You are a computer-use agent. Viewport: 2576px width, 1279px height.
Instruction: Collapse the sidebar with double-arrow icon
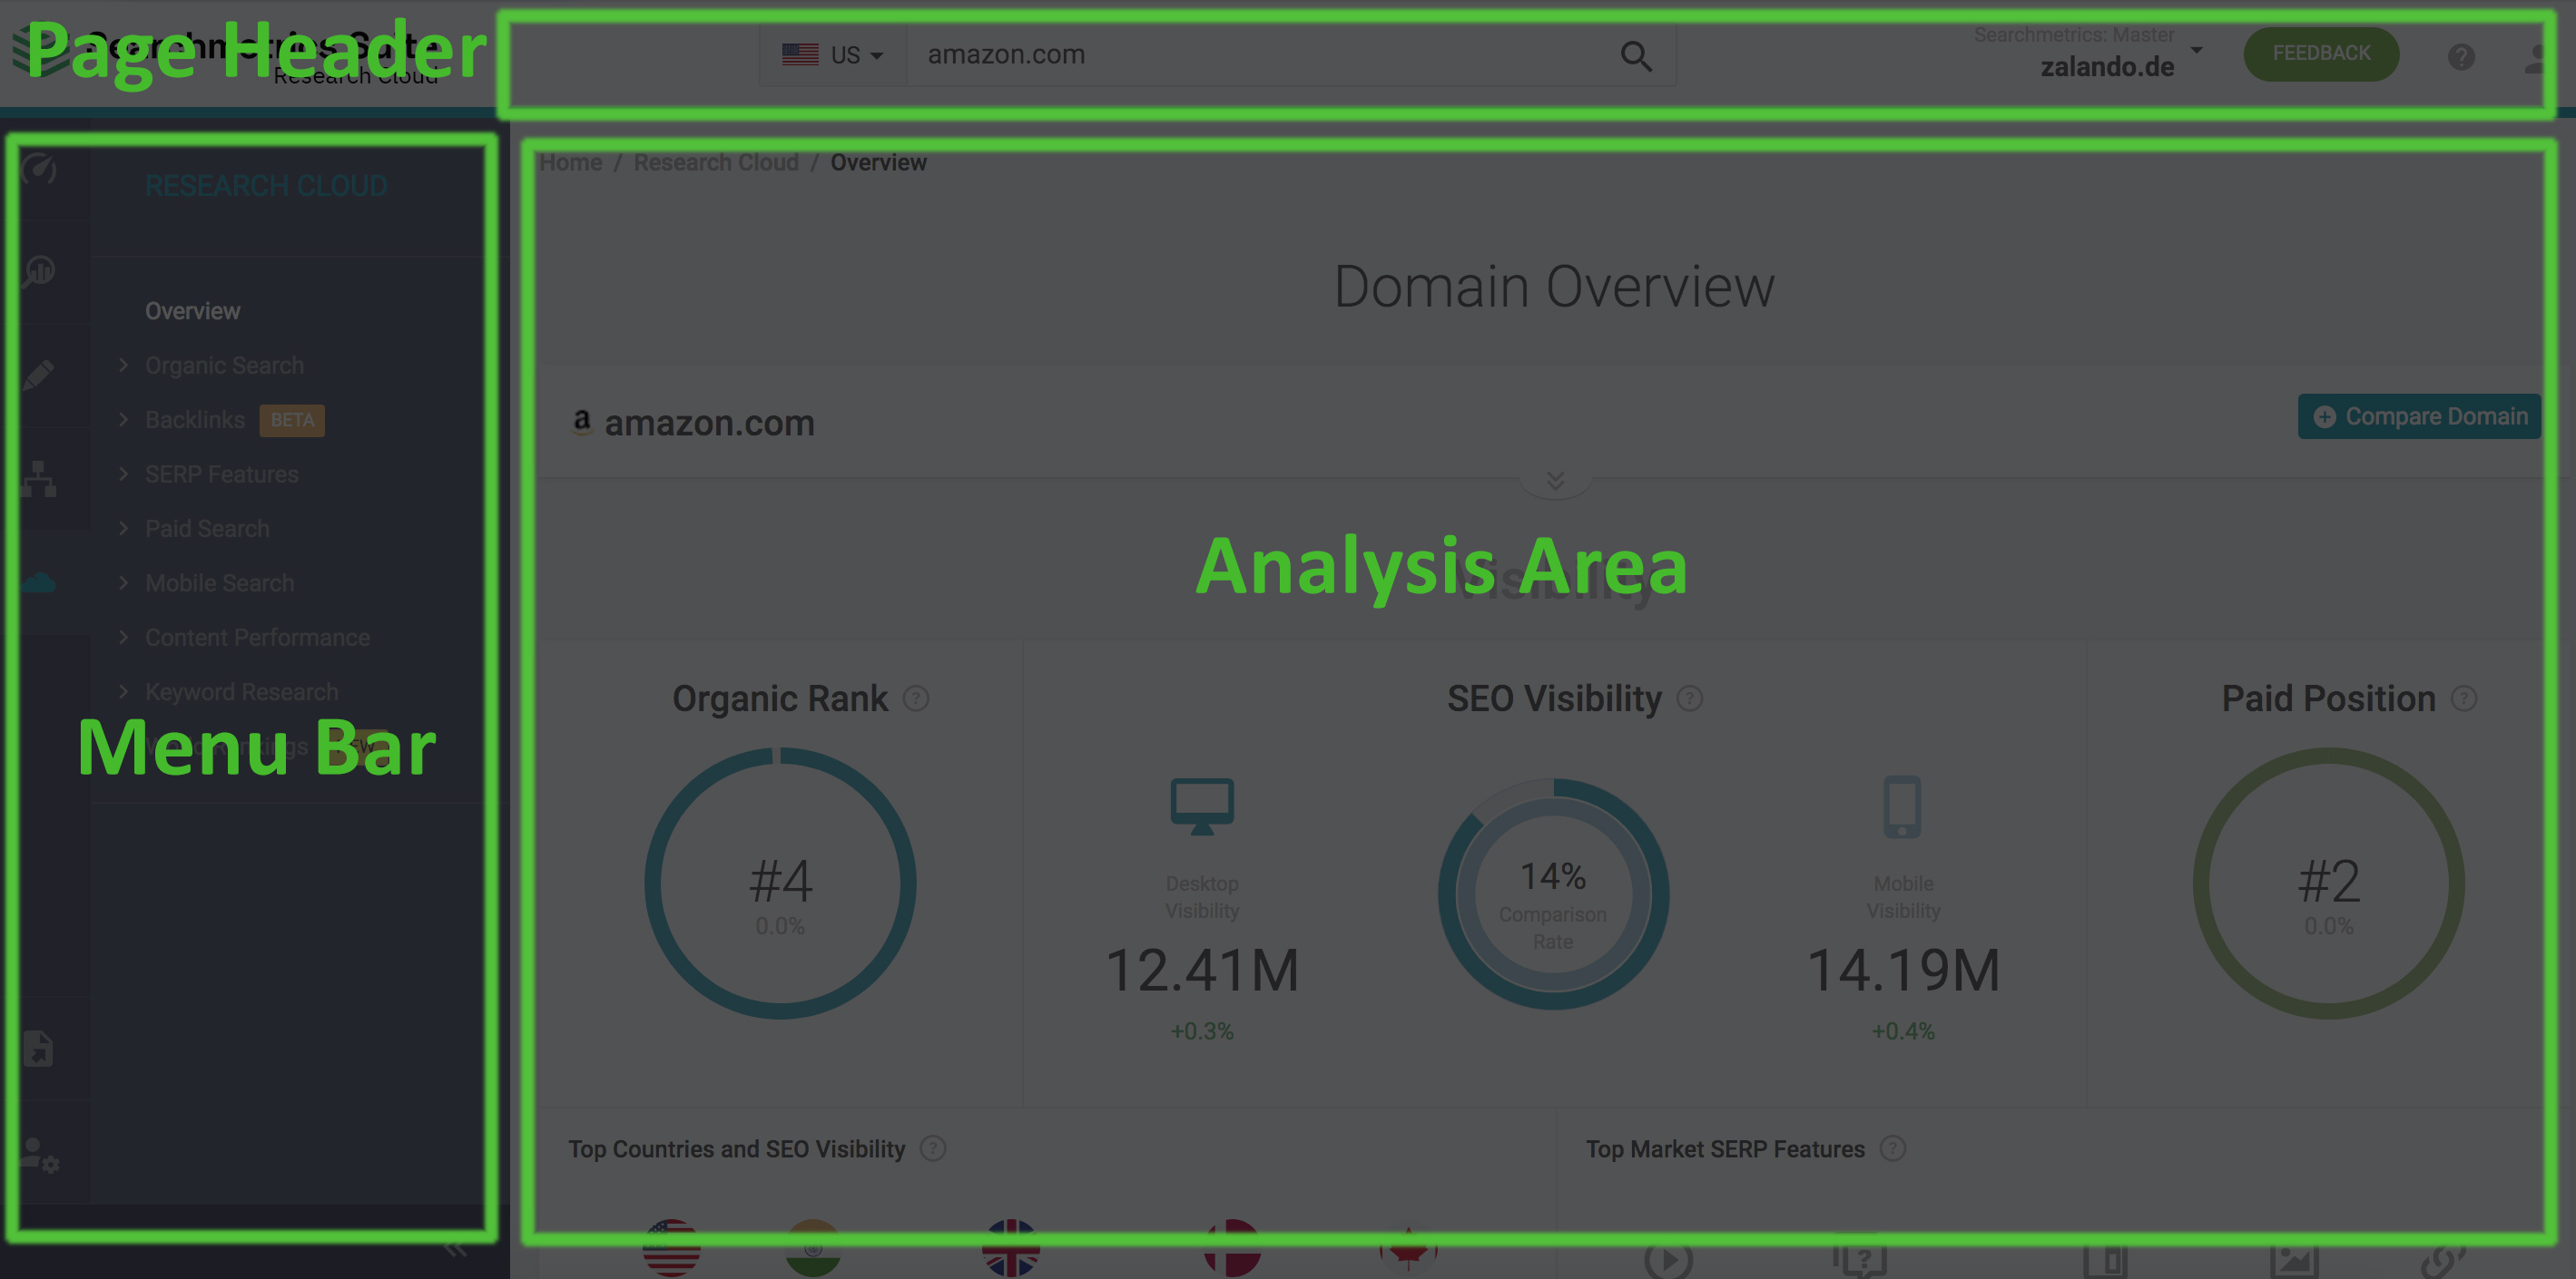pyautogui.click(x=455, y=1249)
